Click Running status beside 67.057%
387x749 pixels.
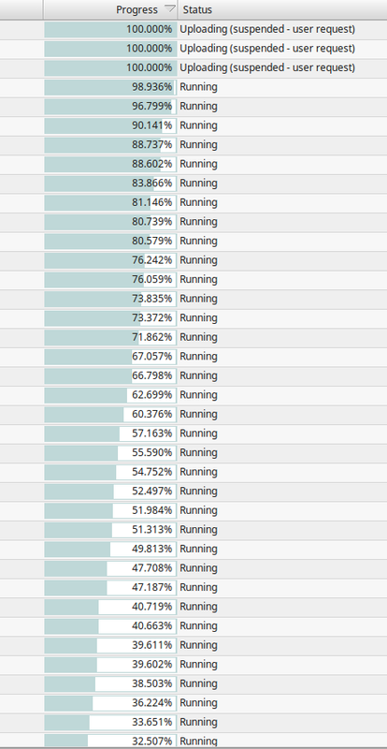[198, 357]
